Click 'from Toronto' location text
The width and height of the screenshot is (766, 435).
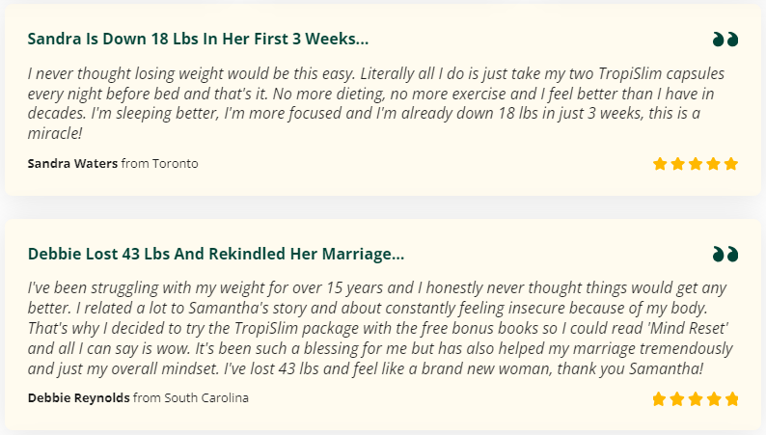click(160, 163)
